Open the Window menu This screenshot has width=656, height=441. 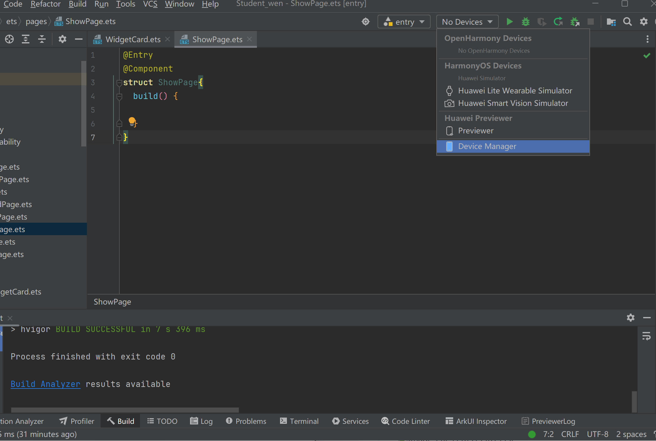pyautogui.click(x=180, y=4)
